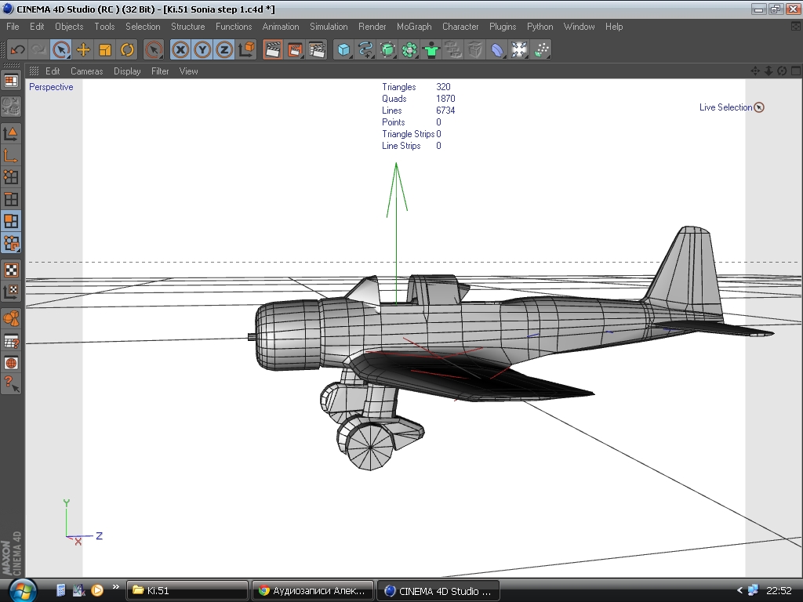Click the green Character object icon
The width and height of the screenshot is (803, 602).
431,50
